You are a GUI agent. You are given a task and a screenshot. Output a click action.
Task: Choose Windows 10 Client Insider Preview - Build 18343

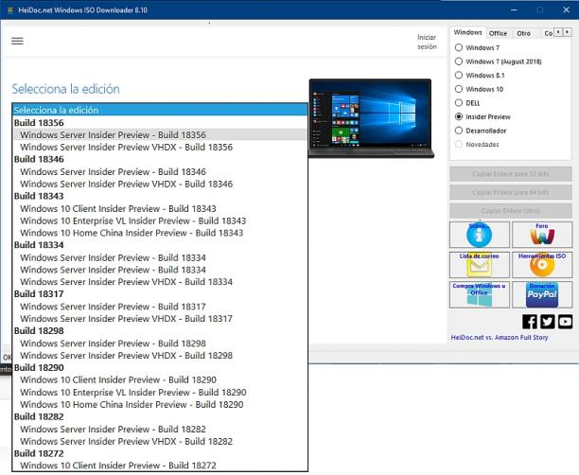click(x=160, y=209)
